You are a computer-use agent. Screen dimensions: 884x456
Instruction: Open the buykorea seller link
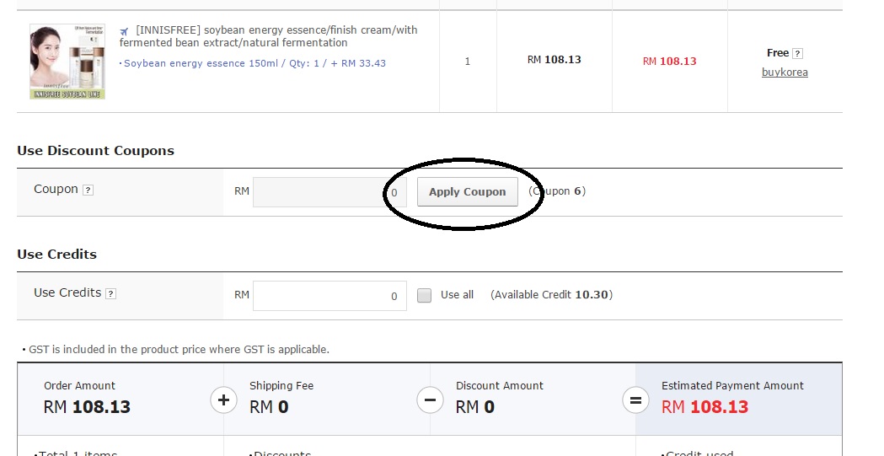click(785, 72)
